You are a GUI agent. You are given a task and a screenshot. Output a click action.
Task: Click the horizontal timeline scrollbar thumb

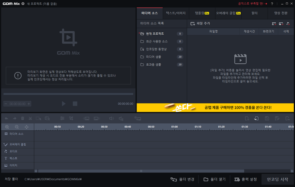tap(141, 171)
